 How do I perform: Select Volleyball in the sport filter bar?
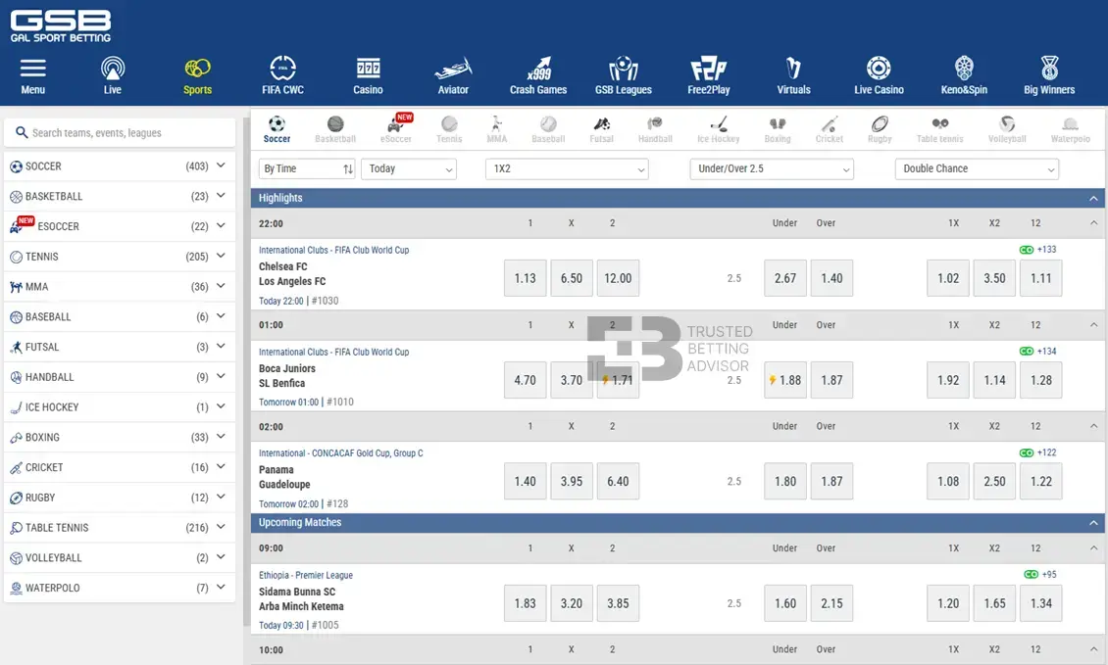coord(1007,130)
